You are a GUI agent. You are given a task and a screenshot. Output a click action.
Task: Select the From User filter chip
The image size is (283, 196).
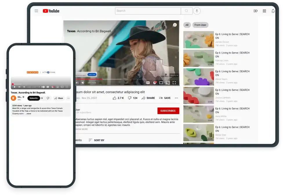click(200, 25)
